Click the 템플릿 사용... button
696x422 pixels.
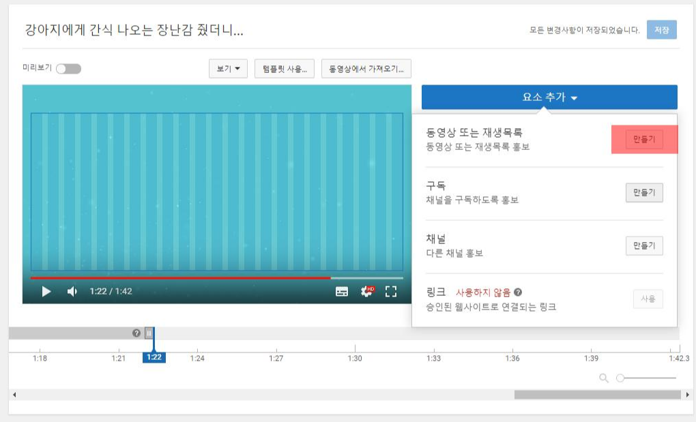[285, 69]
